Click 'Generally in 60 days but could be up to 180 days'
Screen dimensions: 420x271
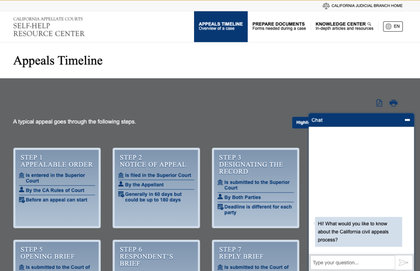(153, 197)
